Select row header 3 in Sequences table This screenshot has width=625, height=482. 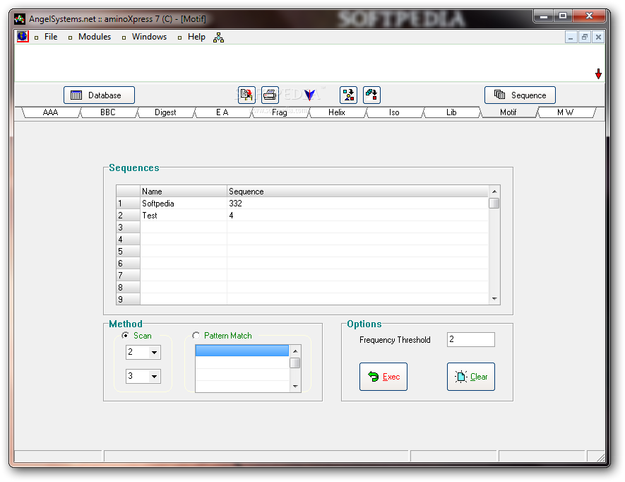[128, 228]
